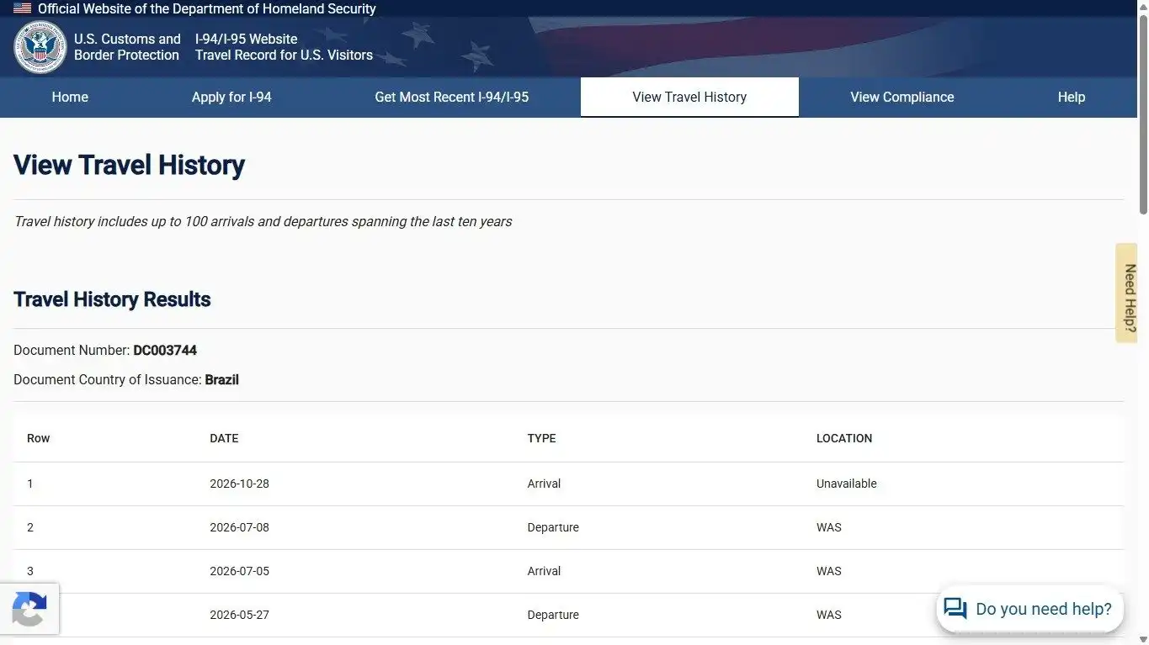Select the View Travel History tab
The image size is (1149, 645).
pyautogui.click(x=689, y=98)
